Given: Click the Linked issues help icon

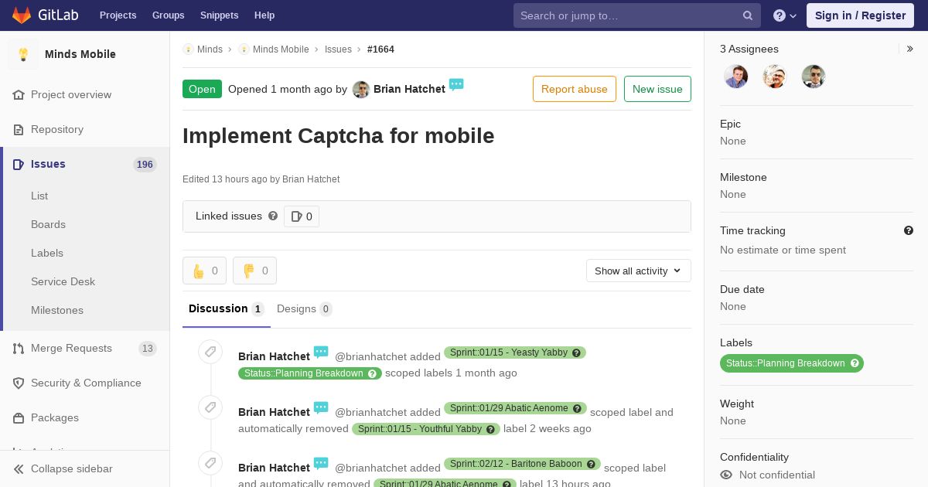Looking at the screenshot, I should [273, 216].
